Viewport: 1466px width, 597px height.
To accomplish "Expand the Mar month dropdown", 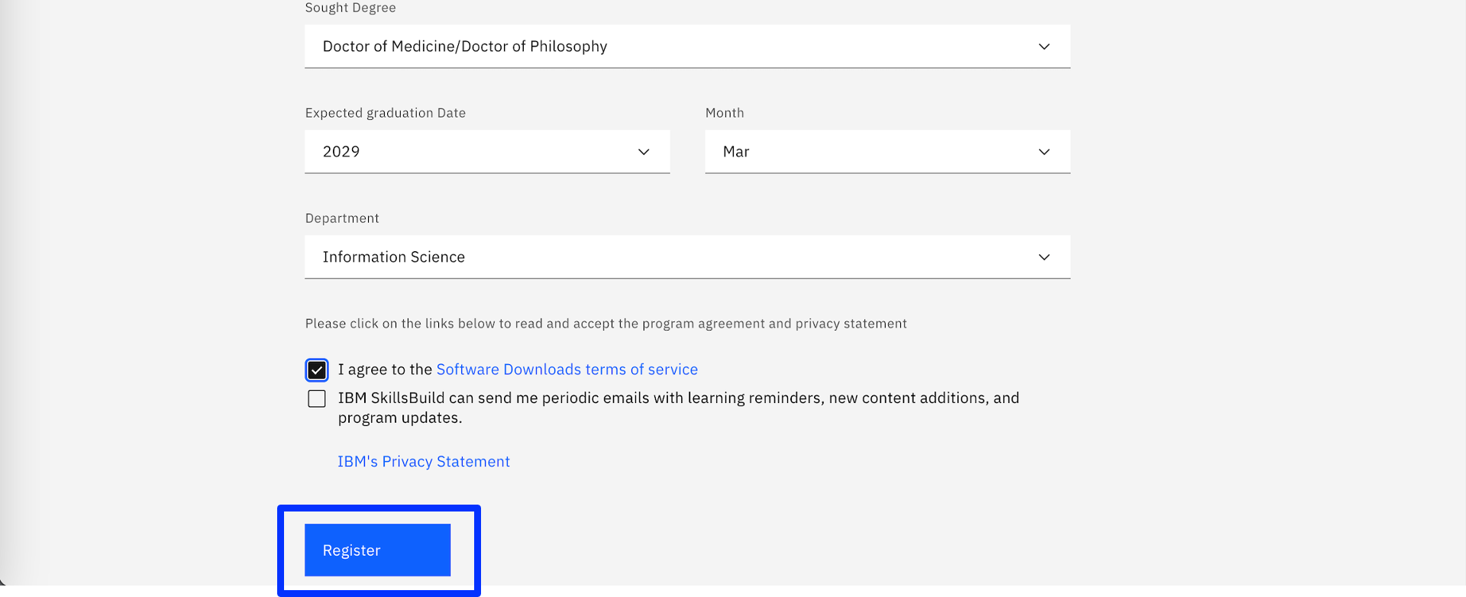I will pos(870,152).
